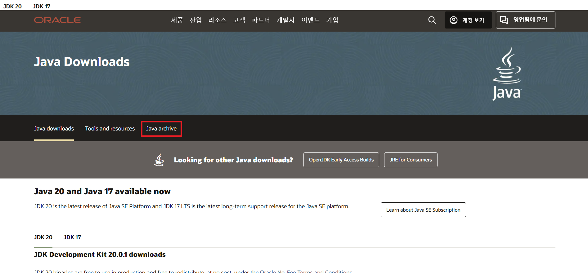The height and width of the screenshot is (273, 588).
Task: Open the 이벤트 menu
Action: 311,20
